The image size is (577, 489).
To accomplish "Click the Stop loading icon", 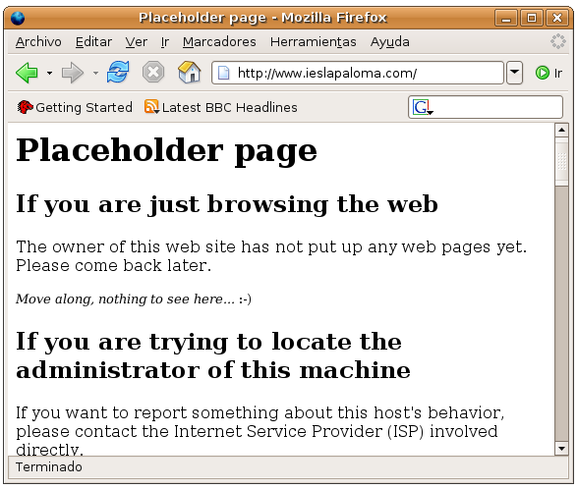I will coord(153,72).
